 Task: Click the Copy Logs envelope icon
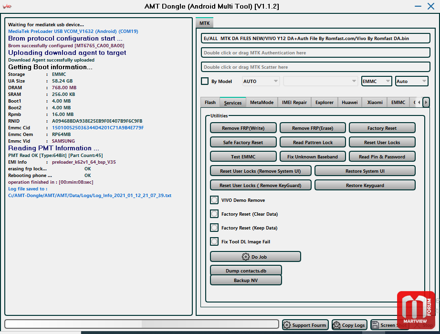336,325
